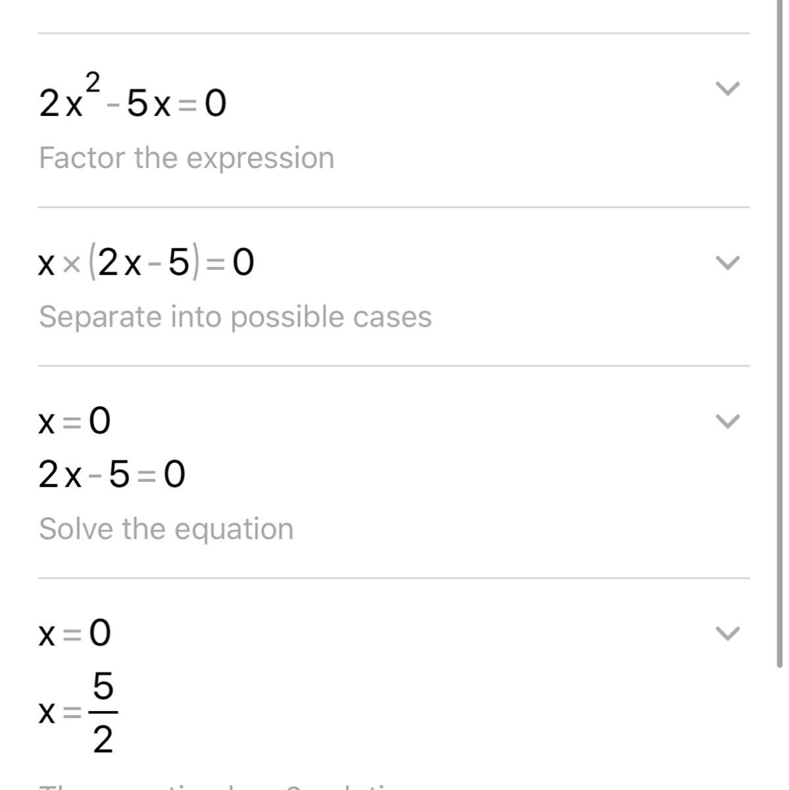Select the equation 2x-5=0
The height and width of the screenshot is (790, 789).
(112, 475)
